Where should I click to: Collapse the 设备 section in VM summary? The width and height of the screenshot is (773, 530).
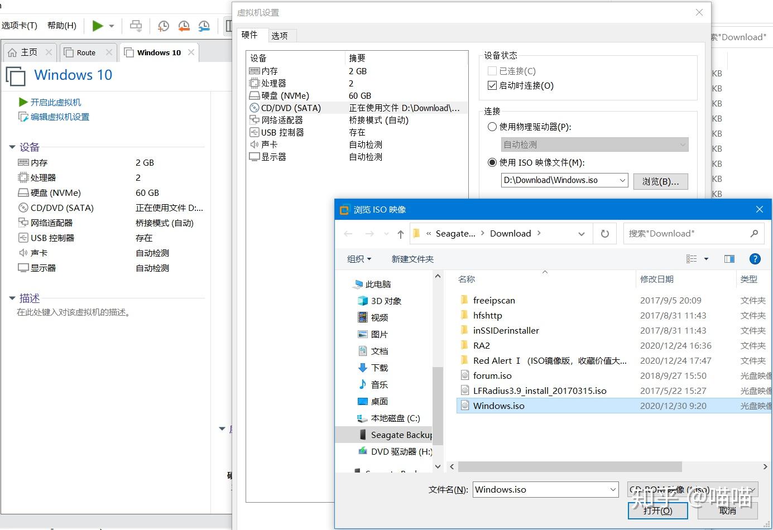(12, 147)
